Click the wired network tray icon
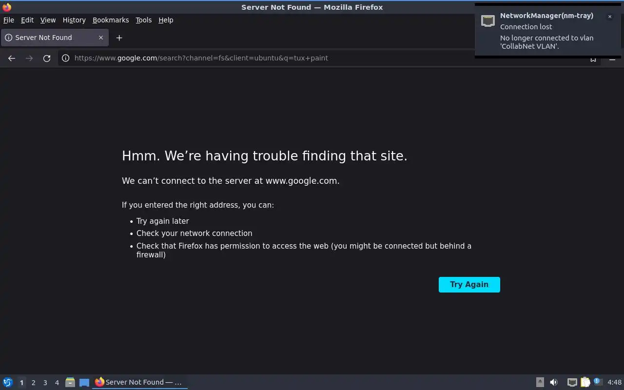The image size is (624, 390). [x=572, y=382]
